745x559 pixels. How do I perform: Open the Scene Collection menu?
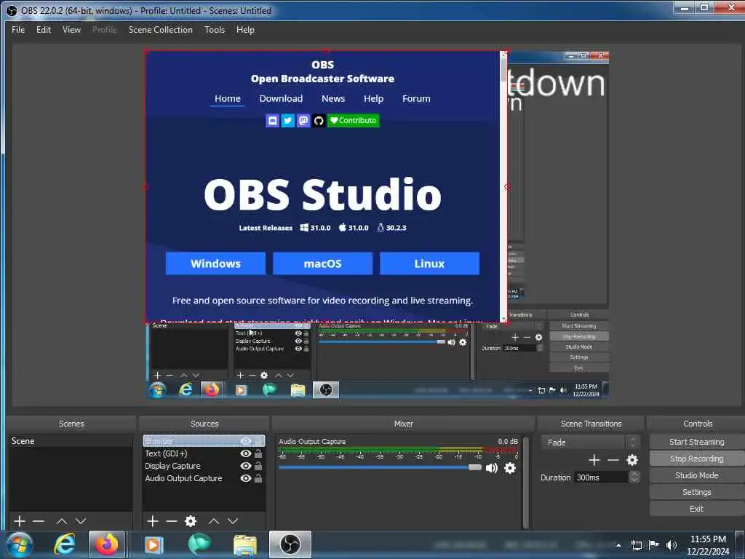tap(161, 29)
